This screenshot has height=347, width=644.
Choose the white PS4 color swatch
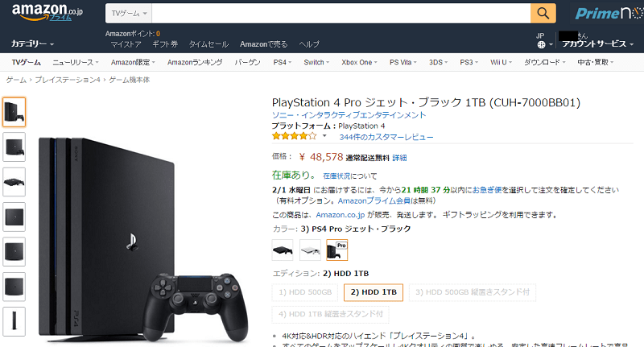pyautogui.click(x=310, y=250)
